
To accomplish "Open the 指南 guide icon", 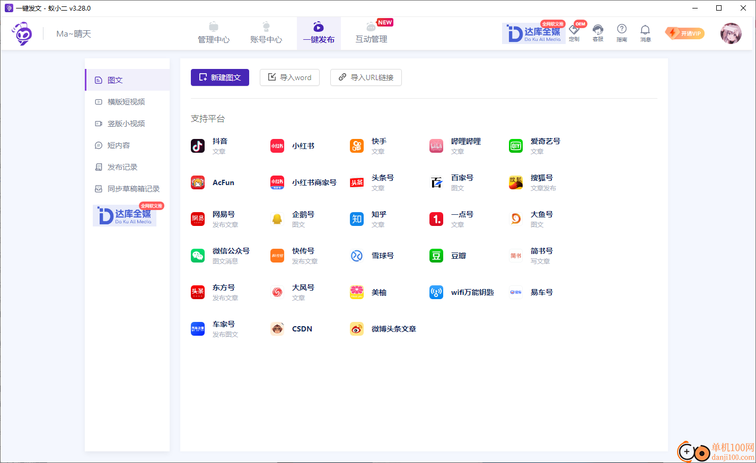I will (x=622, y=33).
